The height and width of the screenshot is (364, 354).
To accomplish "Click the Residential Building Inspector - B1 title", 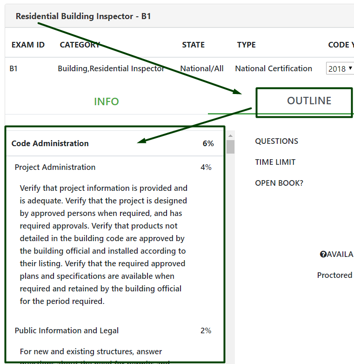I will (x=83, y=16).
